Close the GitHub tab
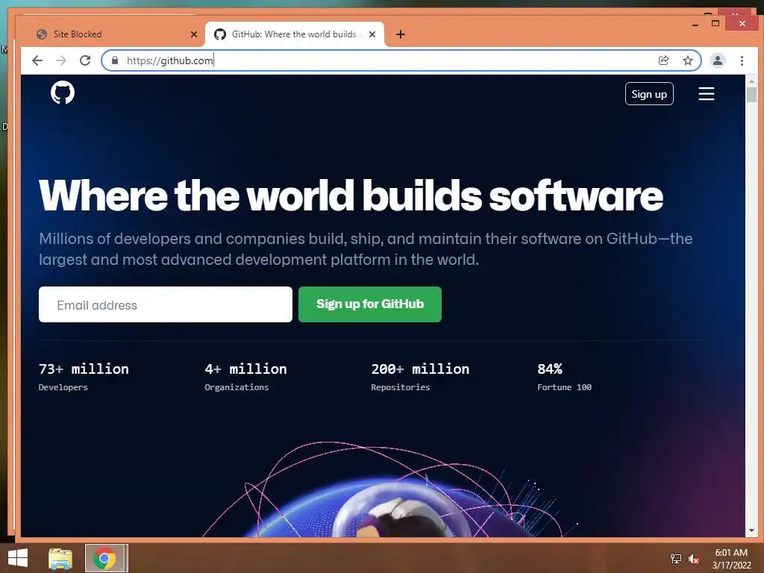Image resolution: width=764 pixels, height=573 pixels. pos(372,34)
